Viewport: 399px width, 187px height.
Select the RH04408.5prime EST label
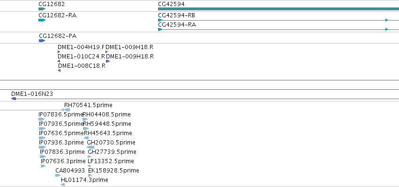(106, 115)
